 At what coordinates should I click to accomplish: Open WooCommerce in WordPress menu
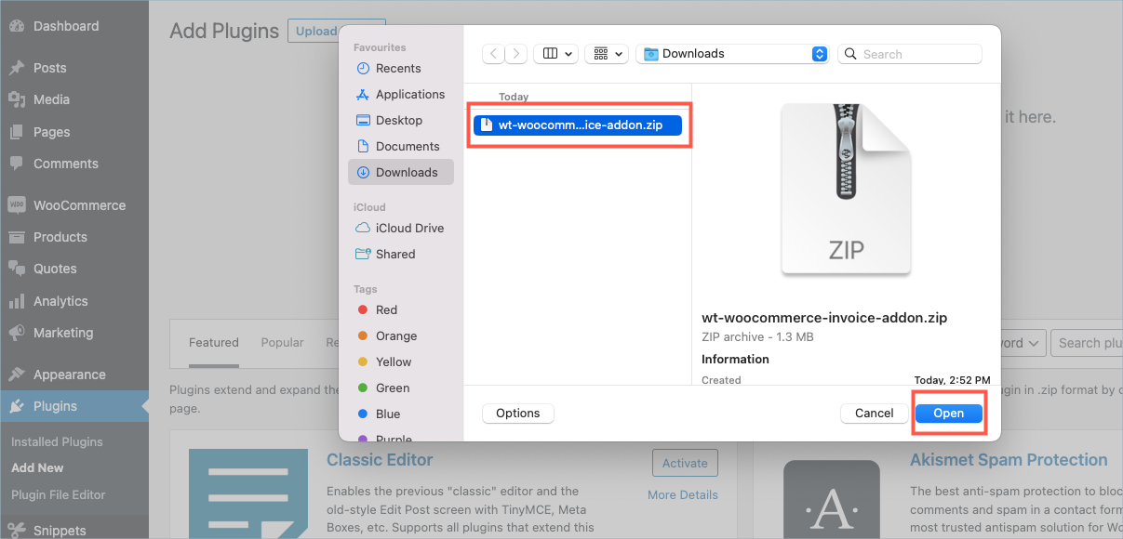(74, 205)
